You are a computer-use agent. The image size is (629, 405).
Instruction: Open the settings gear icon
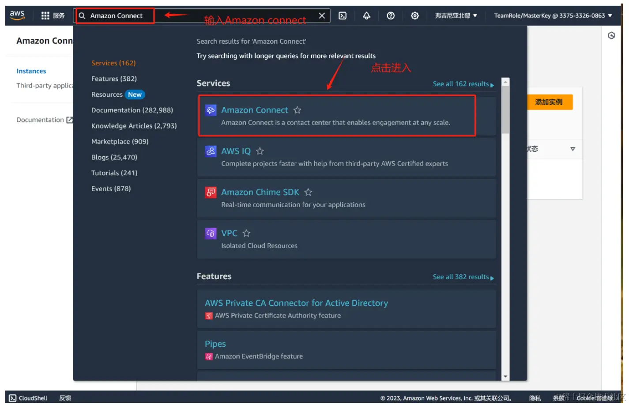(415, 15)
